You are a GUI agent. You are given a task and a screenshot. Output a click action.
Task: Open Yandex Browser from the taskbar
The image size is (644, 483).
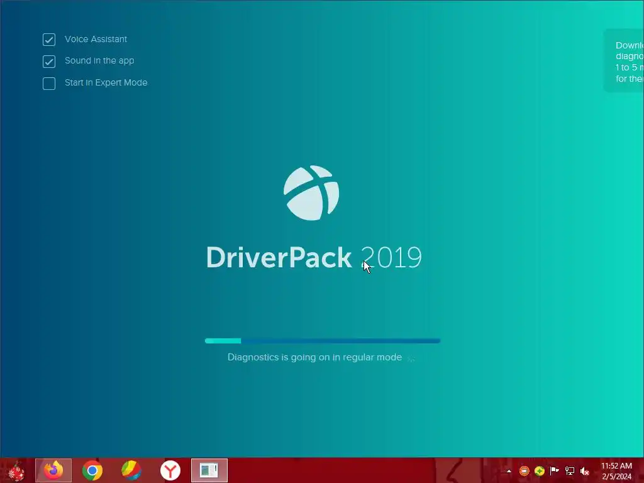point(170,470)
